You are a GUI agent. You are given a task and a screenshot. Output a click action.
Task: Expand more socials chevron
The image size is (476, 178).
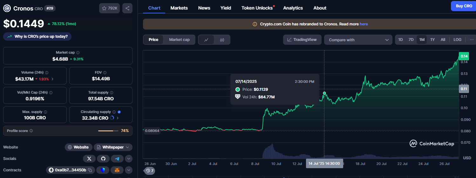tap(129, 159)
